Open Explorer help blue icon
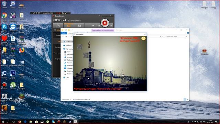This screenshot has width=220, height=124. (188, 33)
